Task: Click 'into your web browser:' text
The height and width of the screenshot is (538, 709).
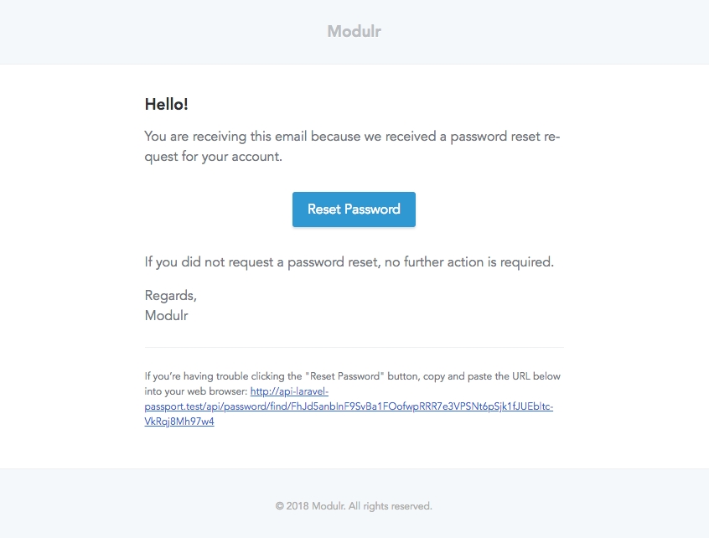Action: pos(195,391)
